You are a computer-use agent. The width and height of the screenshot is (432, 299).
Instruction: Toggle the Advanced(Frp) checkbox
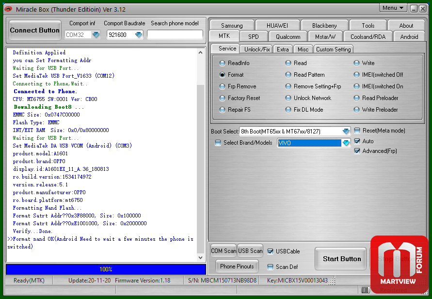[x=357, y=151]
